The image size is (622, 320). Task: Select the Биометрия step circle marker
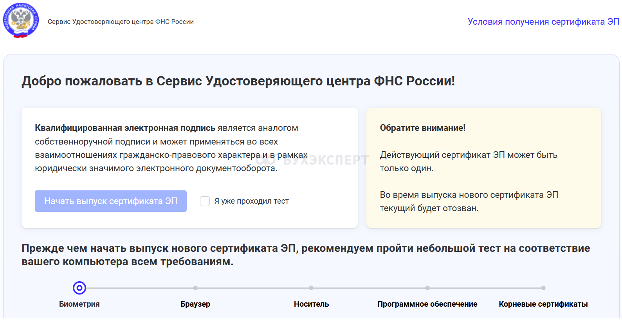79,288
